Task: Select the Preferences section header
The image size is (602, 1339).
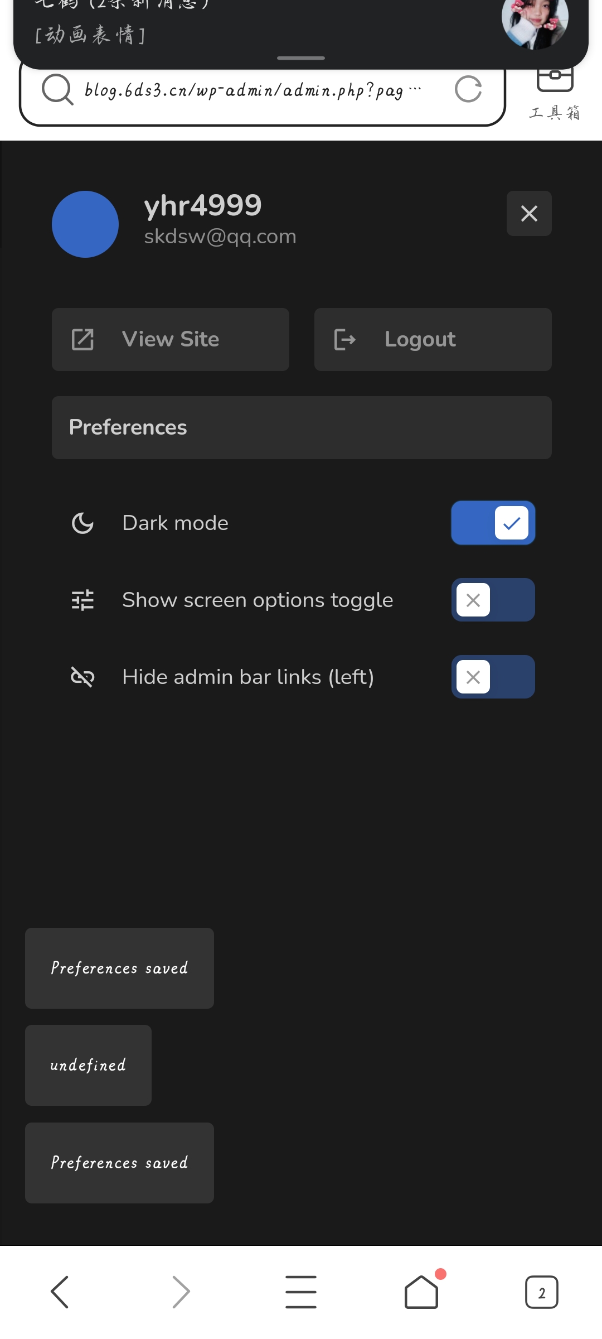Action: pyautogui.click(x=302, y=427)
